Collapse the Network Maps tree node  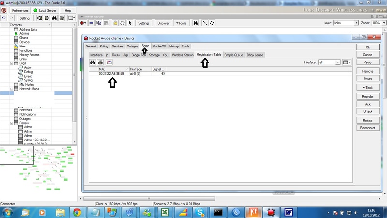coord(11,89)
